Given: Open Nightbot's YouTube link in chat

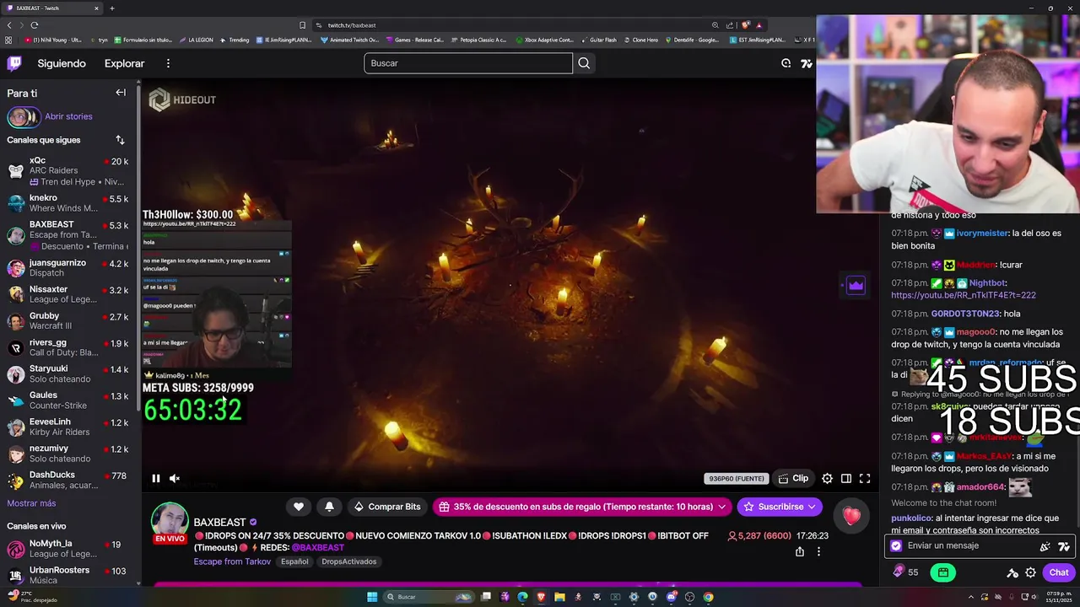Looking at the screenshot, I should (964, 295).
